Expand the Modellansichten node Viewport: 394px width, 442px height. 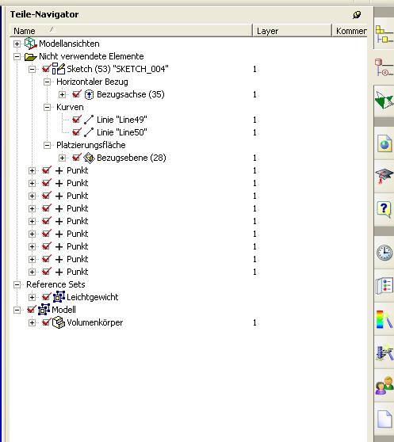pyautogui.click(x=17, y=44)
